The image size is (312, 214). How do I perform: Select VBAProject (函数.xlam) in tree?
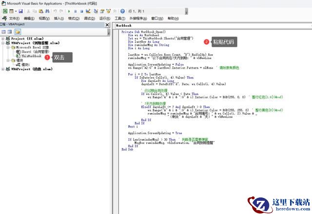point(32,69)
